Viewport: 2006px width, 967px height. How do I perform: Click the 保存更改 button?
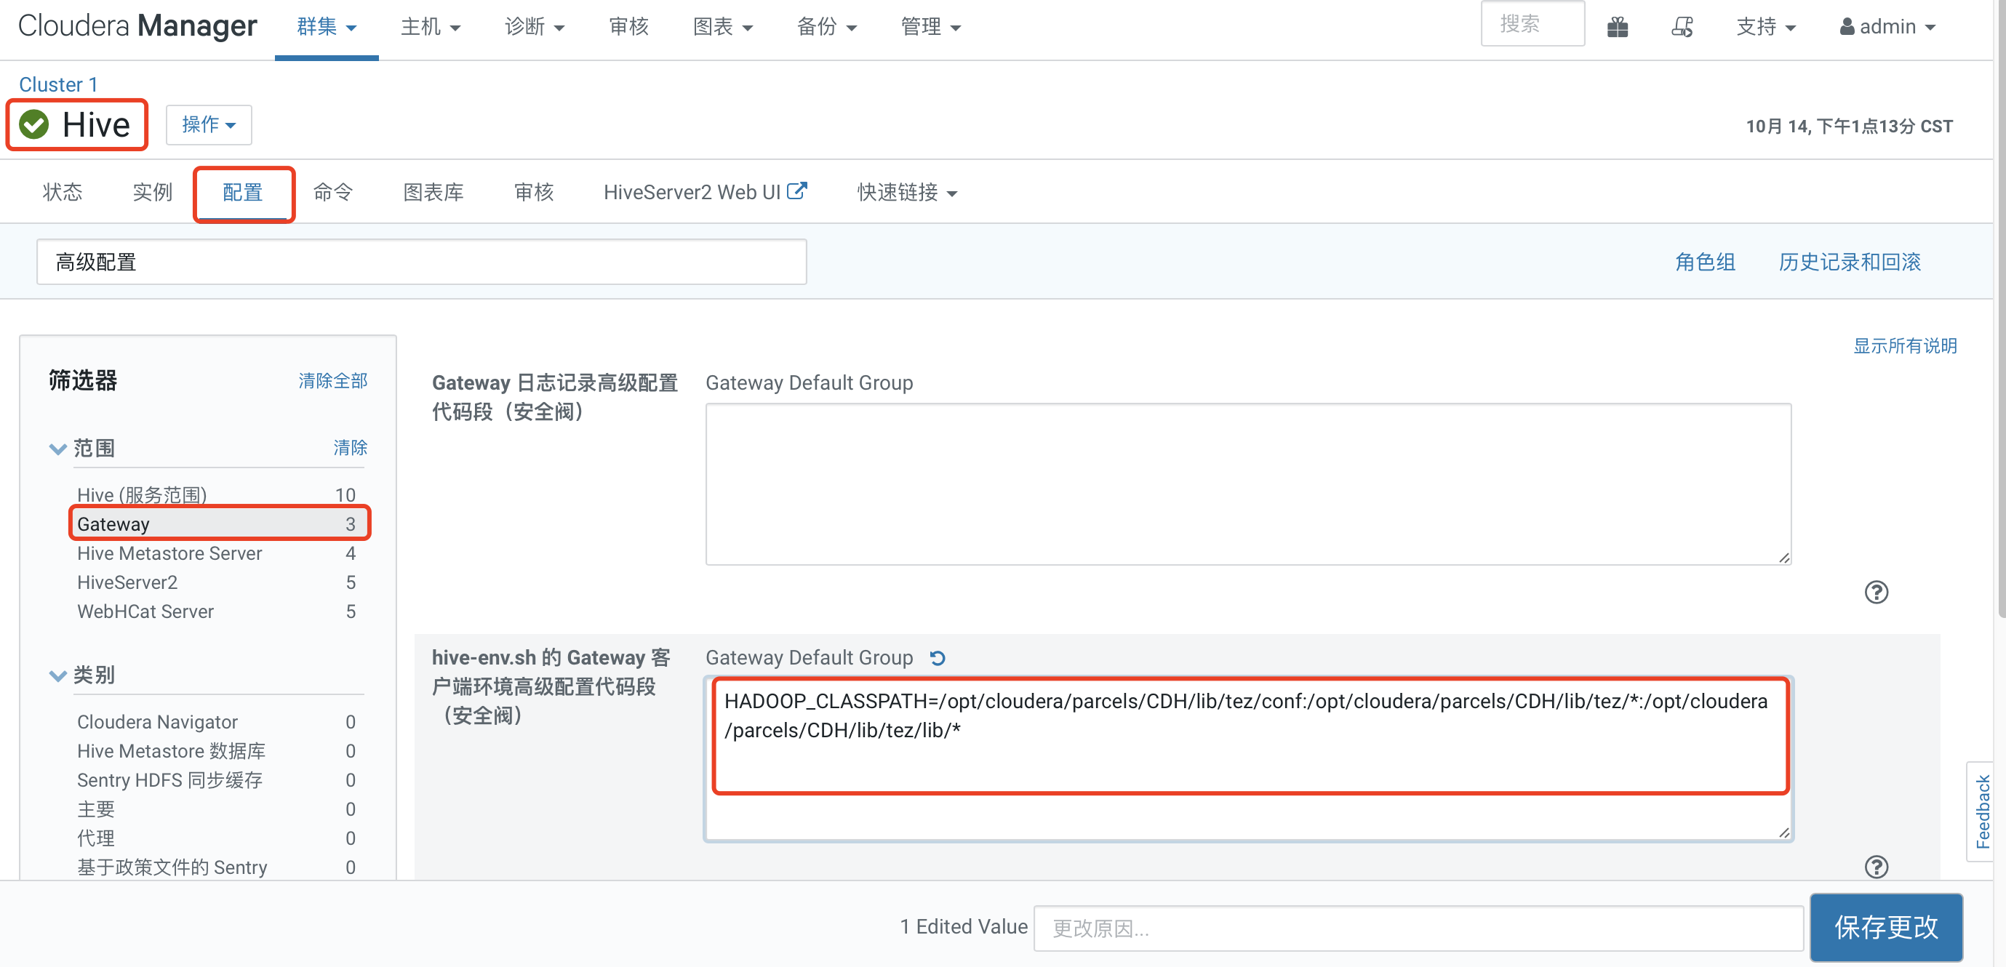(1885, 926)
